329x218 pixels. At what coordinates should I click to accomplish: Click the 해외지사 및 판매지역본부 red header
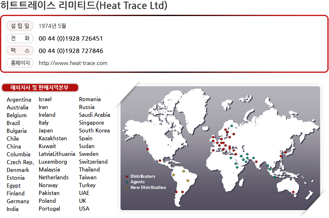coord(40,88)
